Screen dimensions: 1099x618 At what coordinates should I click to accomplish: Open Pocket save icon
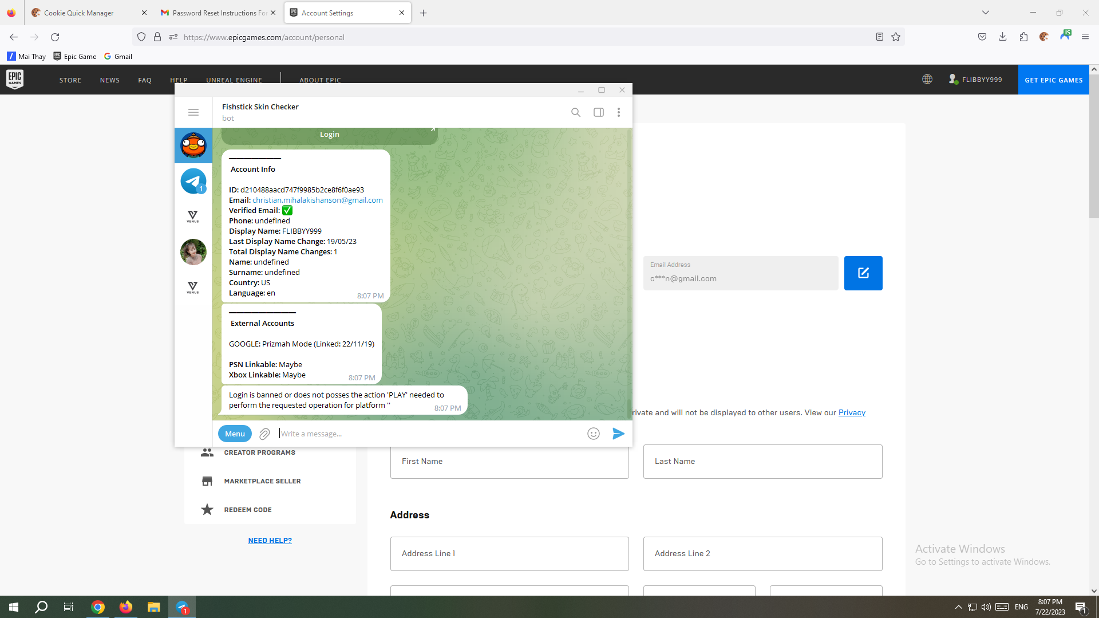982,37
